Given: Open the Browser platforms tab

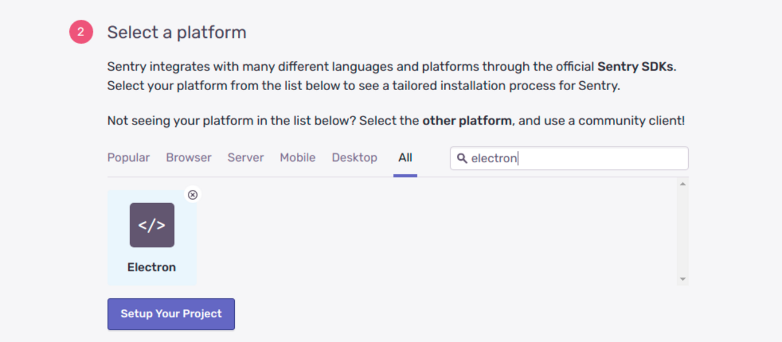Looking at the screenshot, I should click(188, 157).
